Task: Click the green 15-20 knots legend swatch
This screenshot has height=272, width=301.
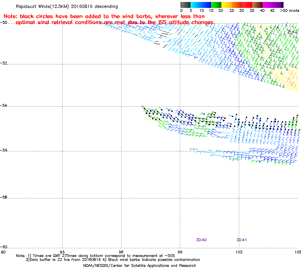Action: [216, 5]
